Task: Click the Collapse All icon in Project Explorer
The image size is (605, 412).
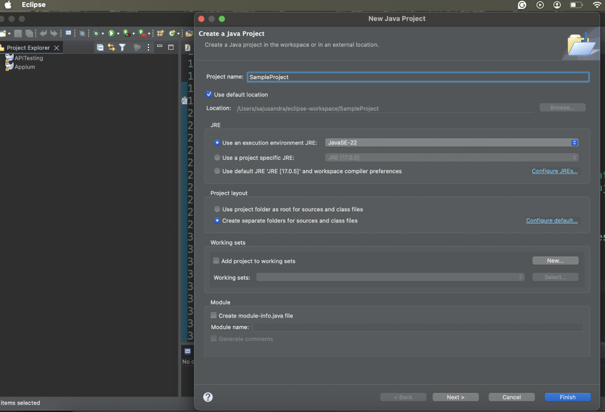Action: click(x=101, y=47)
